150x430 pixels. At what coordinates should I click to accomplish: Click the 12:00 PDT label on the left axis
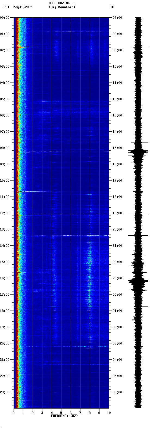pos(5,213)
